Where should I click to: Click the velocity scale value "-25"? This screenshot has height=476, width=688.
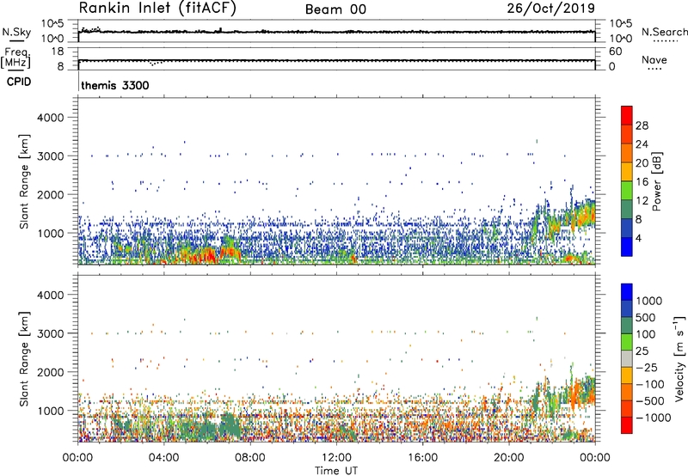pos(647,368)
